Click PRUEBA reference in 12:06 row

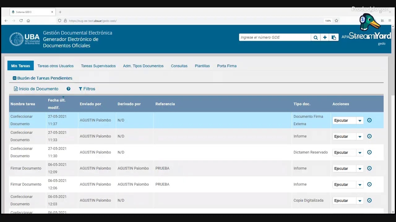(x=162, y=184)
